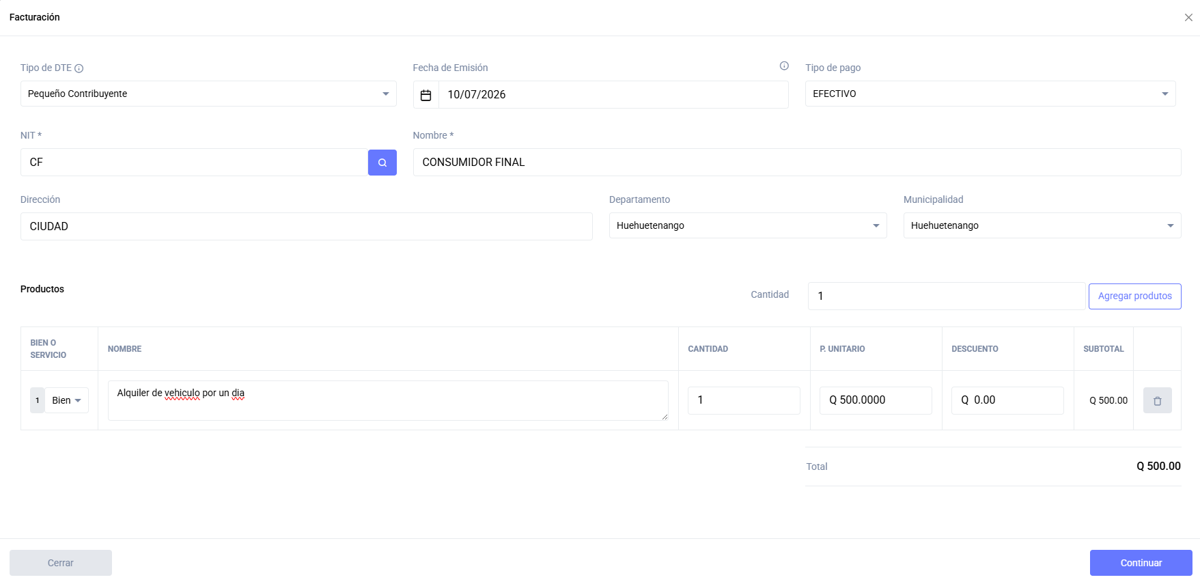Viewport: 1200px width, 584px height.
Task: Click the Cantidad field above the table
Action: tap(947, 296)
